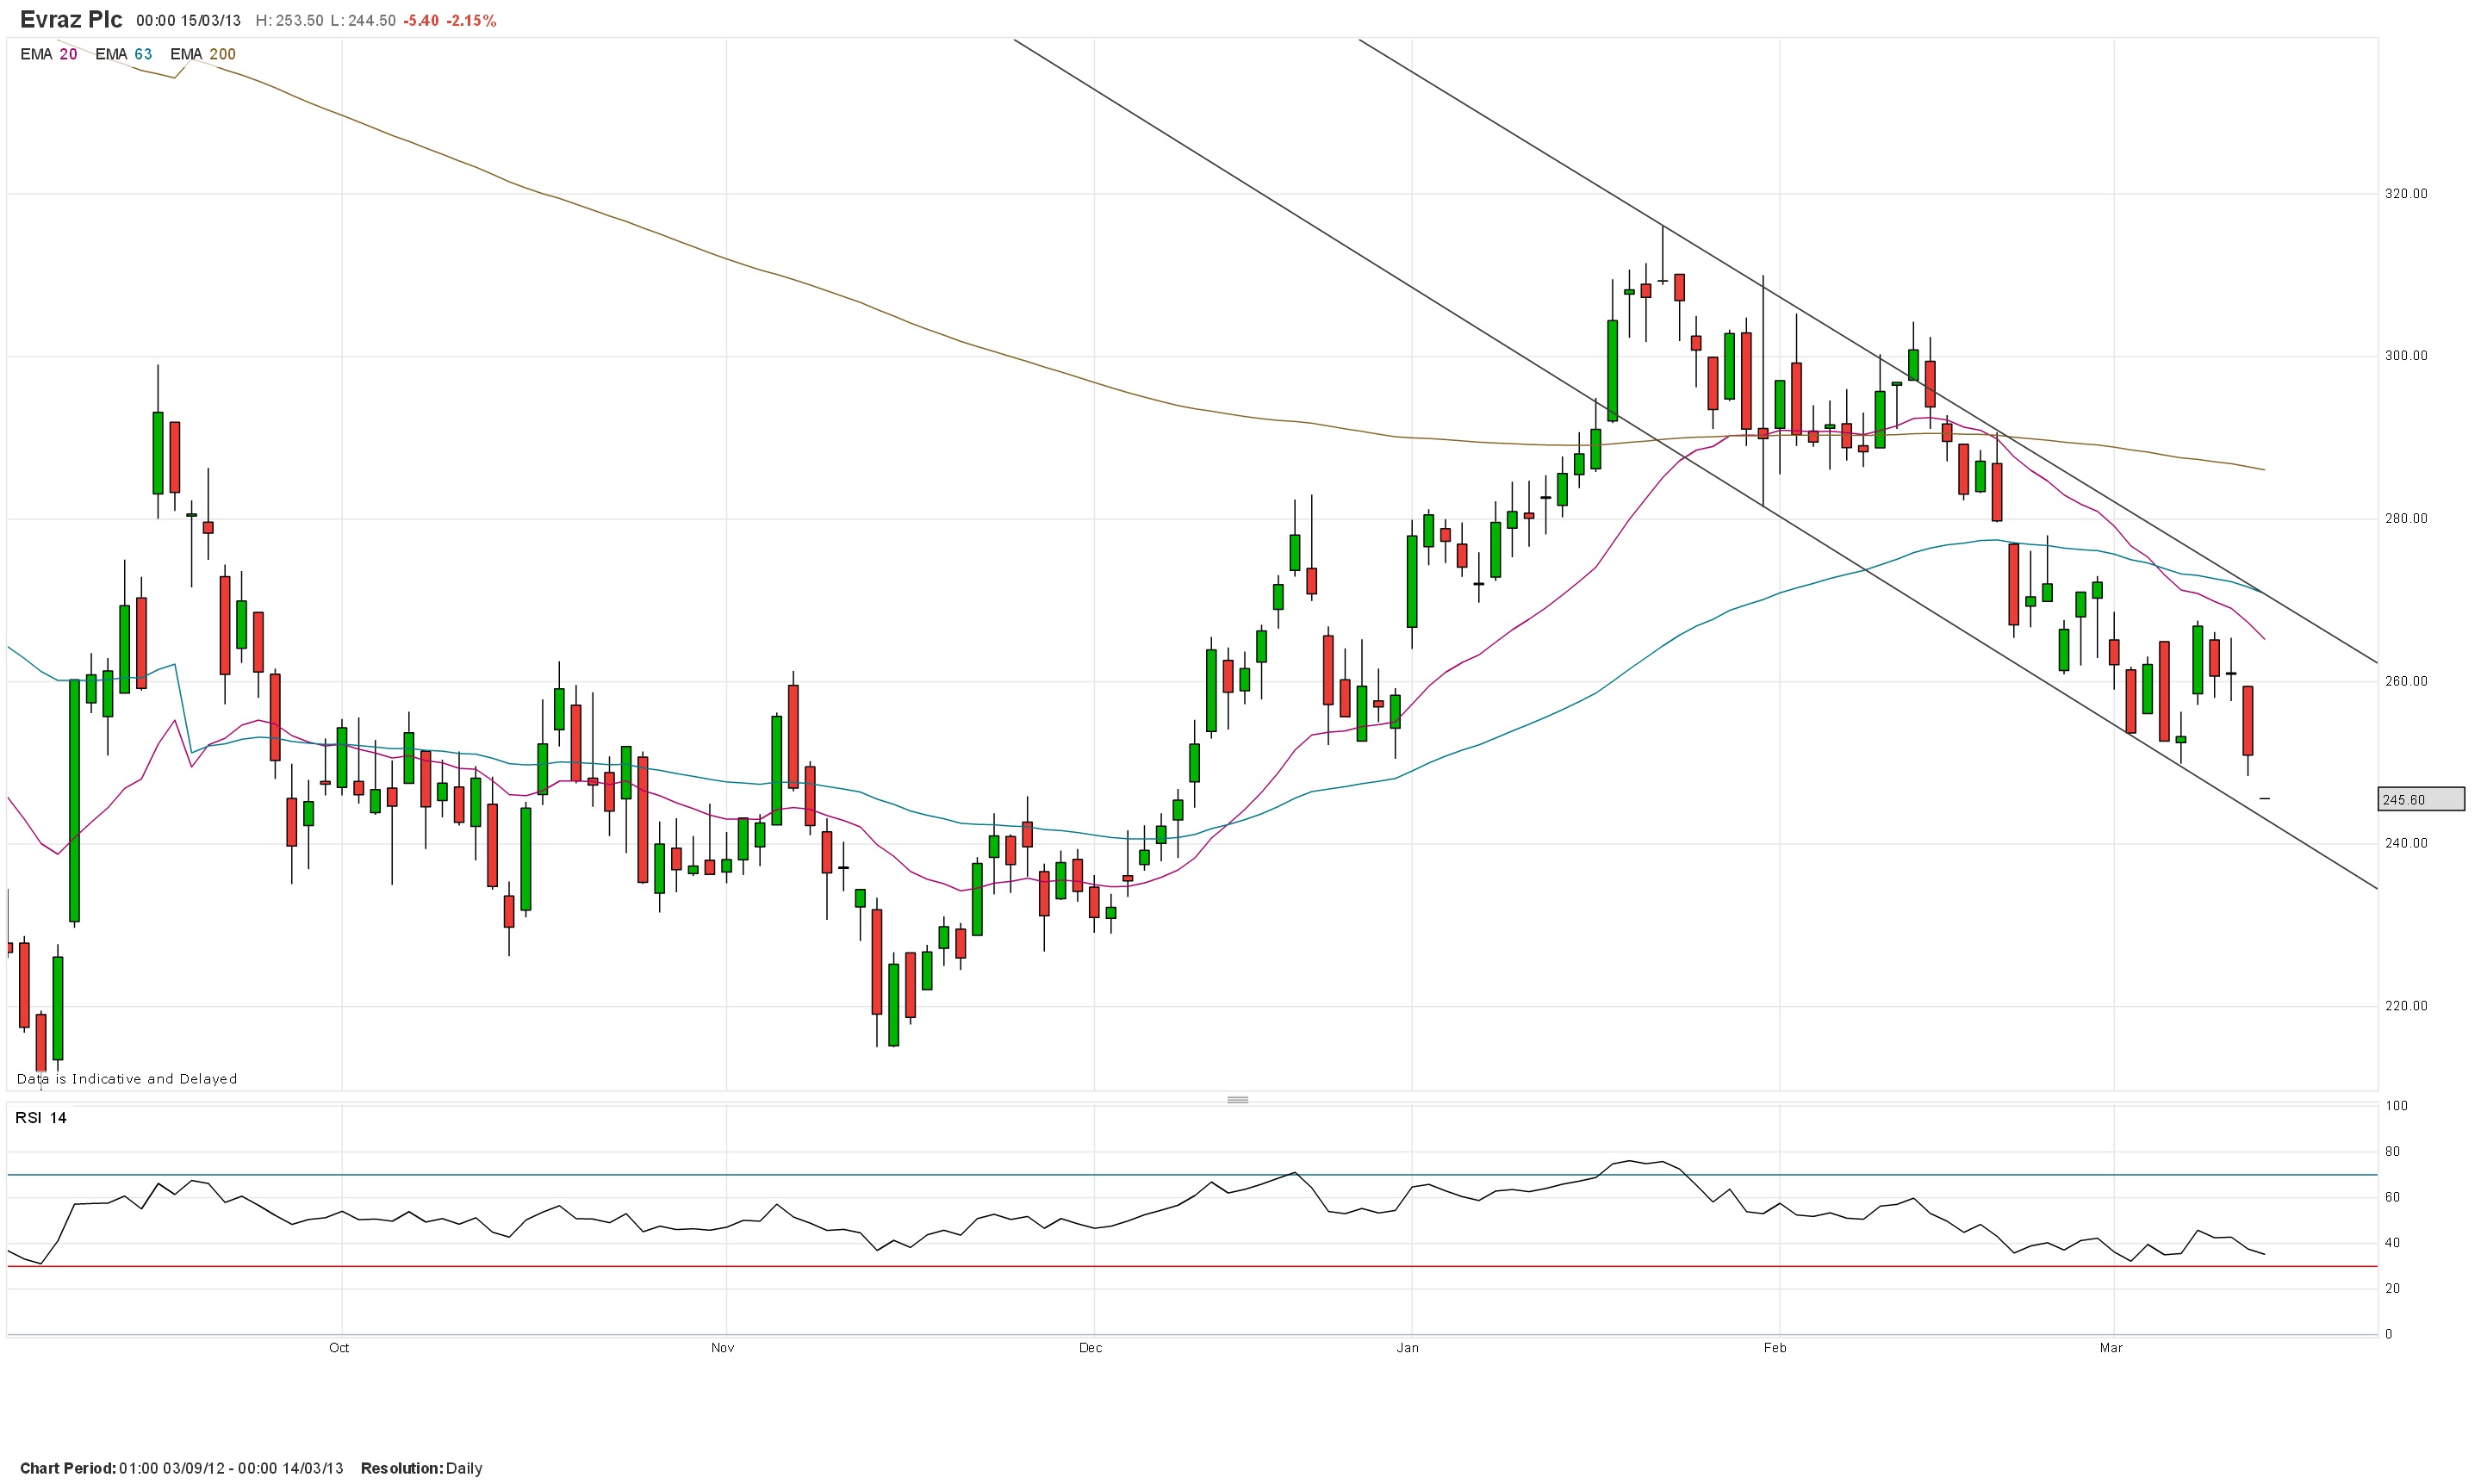
Task: Click the H: 253.50 high value
Action: click(289, 21)
